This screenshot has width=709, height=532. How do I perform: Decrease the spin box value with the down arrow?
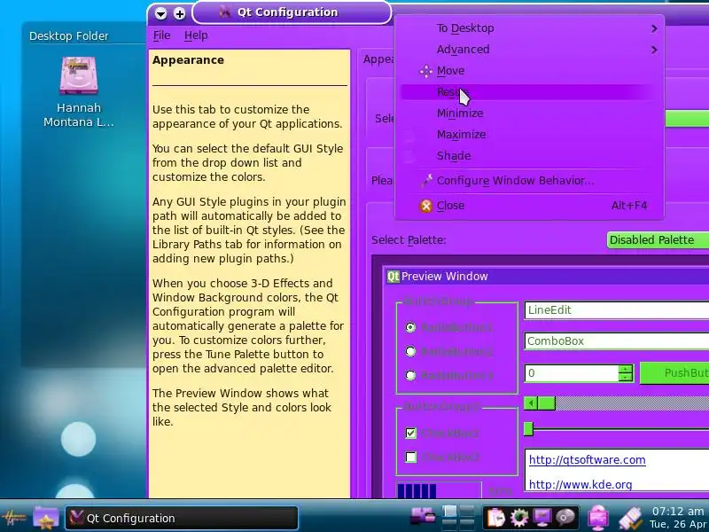point(626,378)
